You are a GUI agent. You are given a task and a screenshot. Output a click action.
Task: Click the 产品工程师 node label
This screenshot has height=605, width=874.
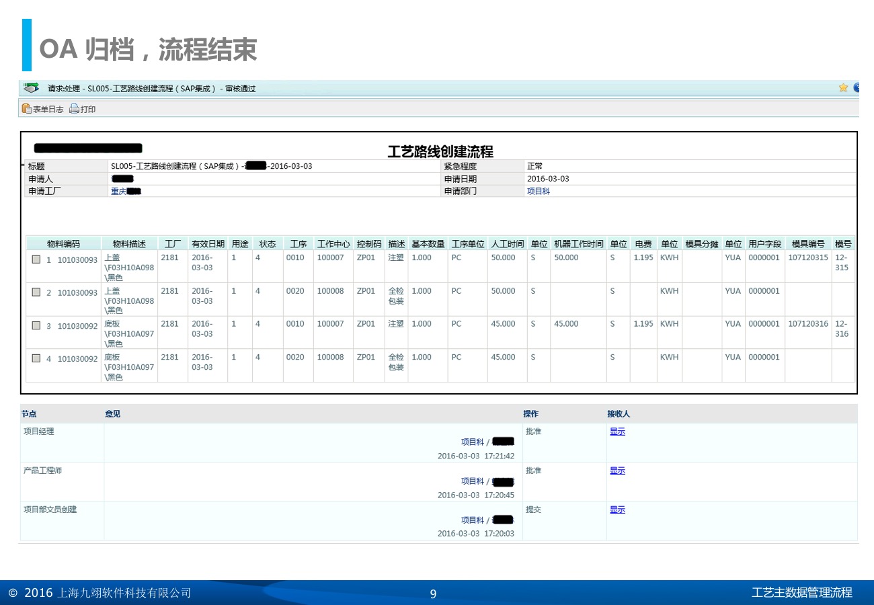tap(42, 471)
